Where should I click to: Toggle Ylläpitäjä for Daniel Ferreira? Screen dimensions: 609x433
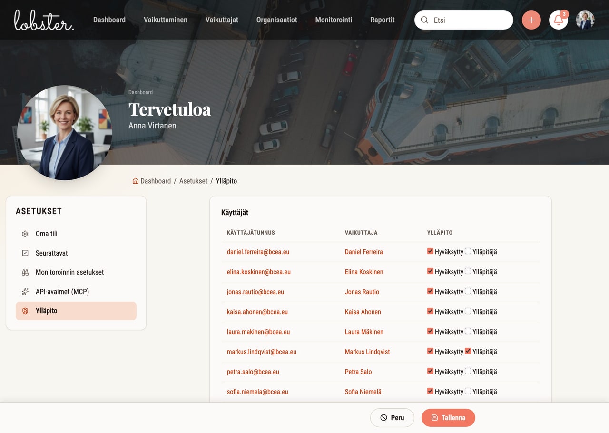coord(468,251)
